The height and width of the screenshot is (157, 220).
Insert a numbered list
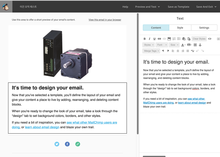[174, 39]
